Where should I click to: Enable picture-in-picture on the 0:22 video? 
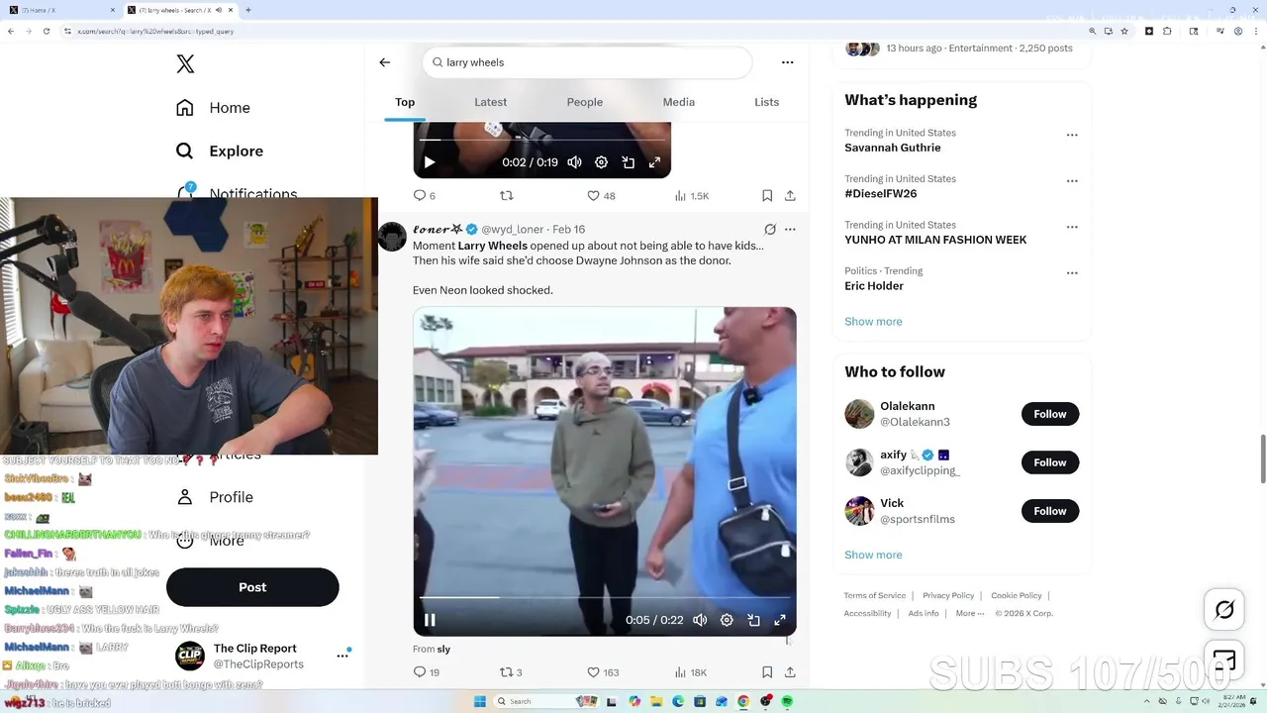(x=753, y=620)
